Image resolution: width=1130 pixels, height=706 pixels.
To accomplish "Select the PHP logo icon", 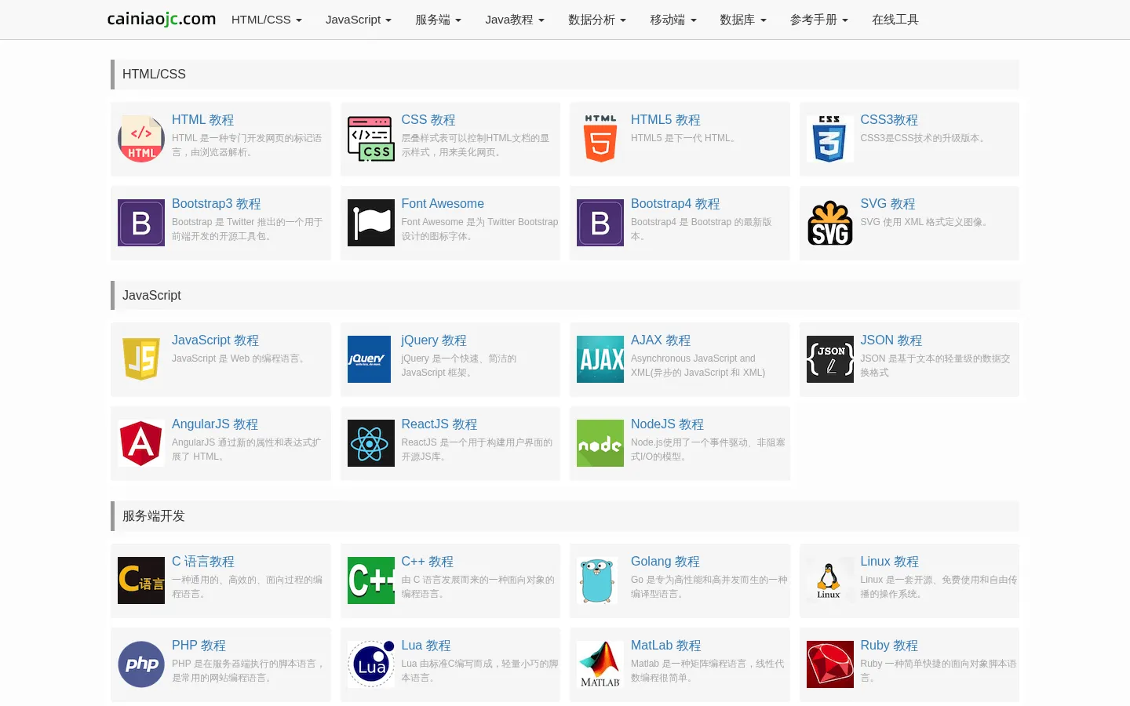I will [141, 664].
